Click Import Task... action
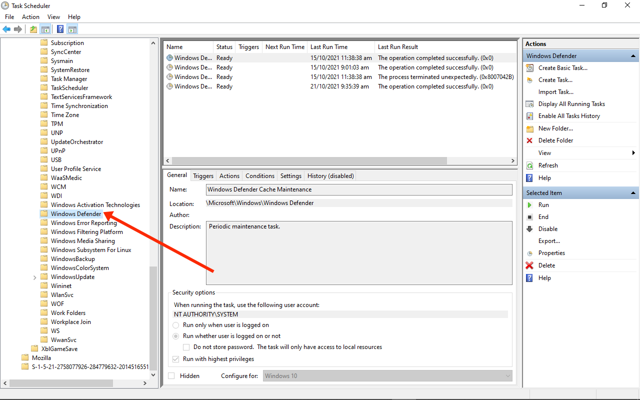 point(556,92)
